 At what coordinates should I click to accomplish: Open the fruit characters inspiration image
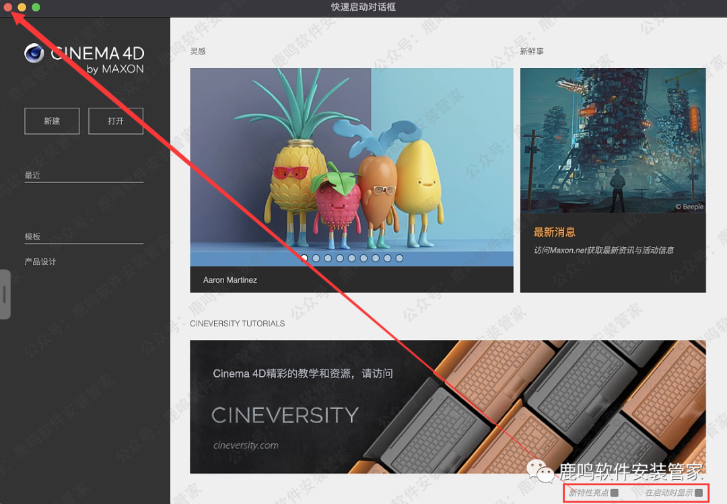pyautogui.click(x=351, y=161)
